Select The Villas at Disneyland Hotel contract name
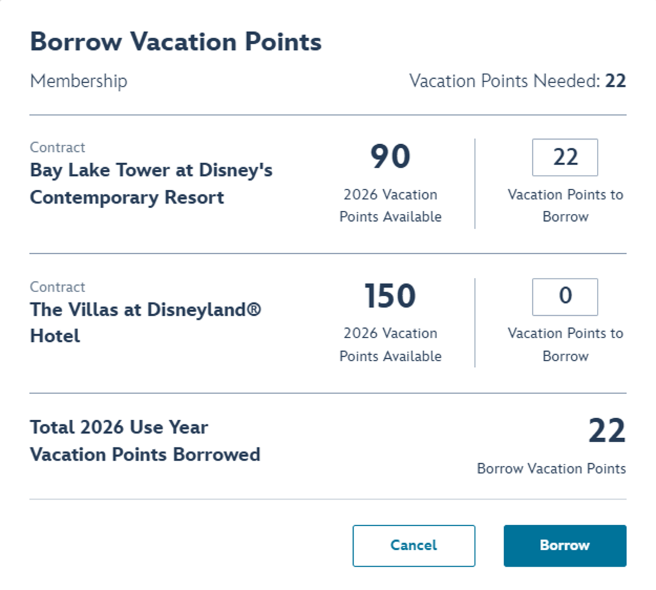This screenshot has height=590, width=656. click(x=145, y=323)
